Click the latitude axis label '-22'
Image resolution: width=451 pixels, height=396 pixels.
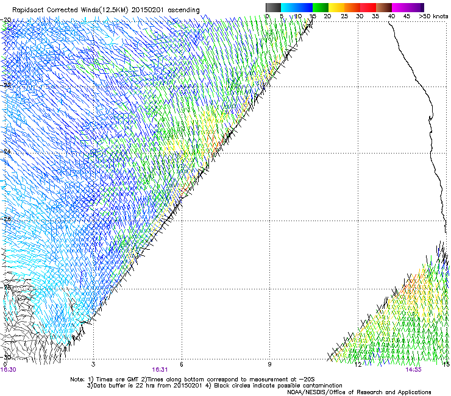[x=6, y=85]
